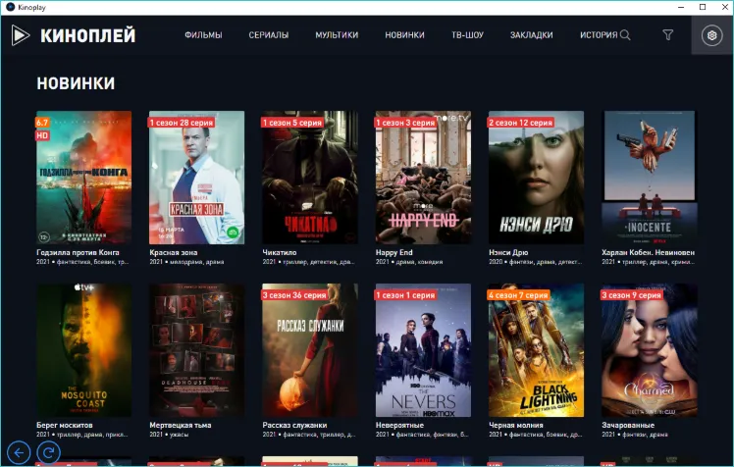Click the 6.7 rating badge on Годзилла
This screenshot has height=467, width=734.
coord(42,123)
